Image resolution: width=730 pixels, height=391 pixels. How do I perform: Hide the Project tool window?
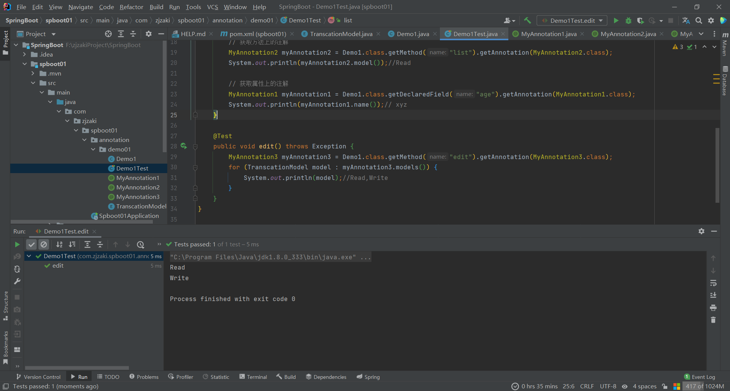161,34
